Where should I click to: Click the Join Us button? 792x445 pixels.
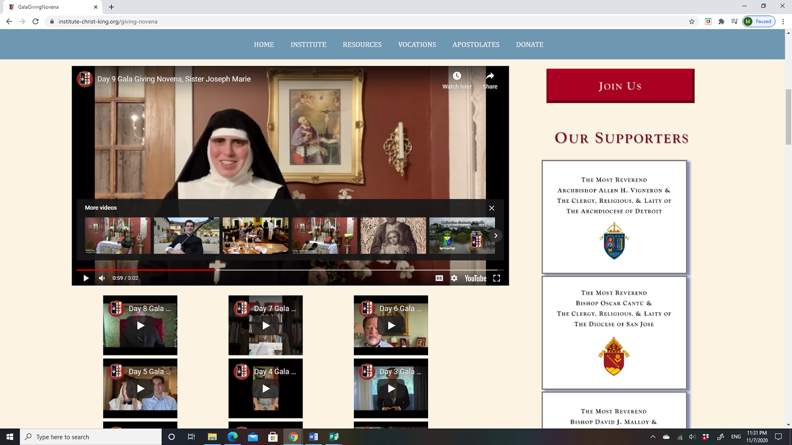[x=620, y=86]
